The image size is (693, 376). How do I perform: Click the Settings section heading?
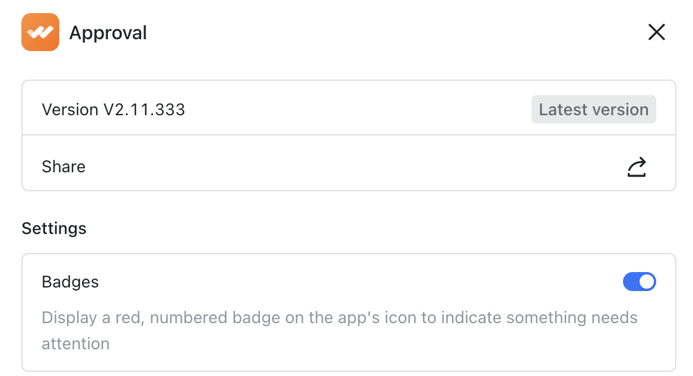(54, 228)
